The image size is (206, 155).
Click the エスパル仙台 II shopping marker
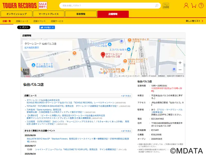tap(129, 49)
